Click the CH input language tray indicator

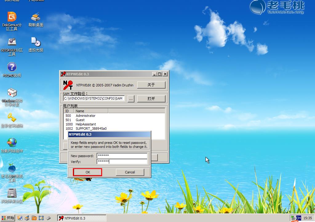[298, 218]
